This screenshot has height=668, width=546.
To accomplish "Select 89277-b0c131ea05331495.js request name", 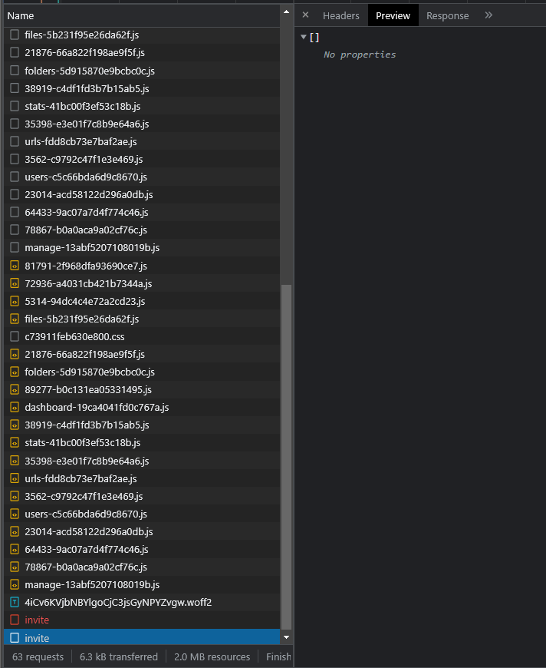I will pos(88,390).
